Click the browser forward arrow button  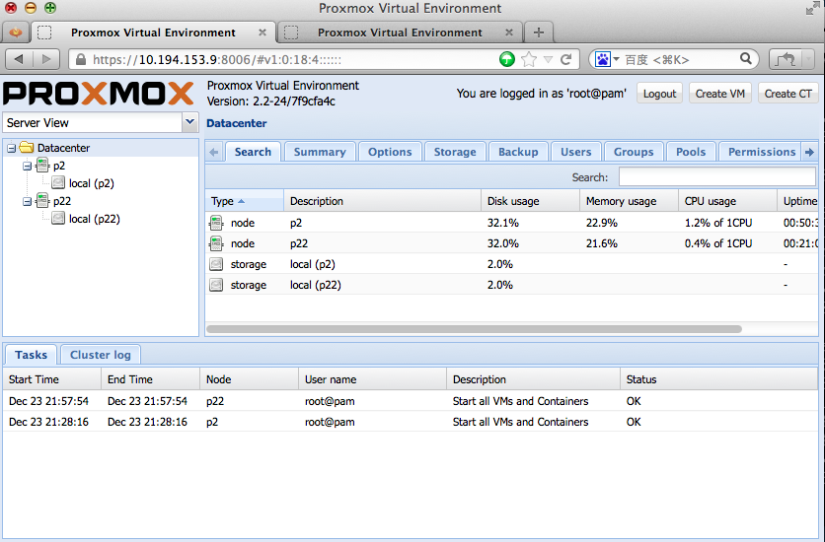tap(46, 59)
